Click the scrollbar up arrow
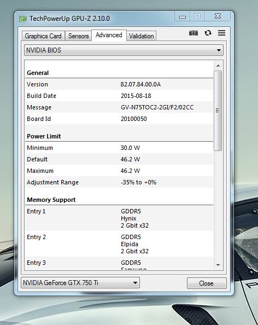The height and width of the screenshot is (325, 258). 218,66
